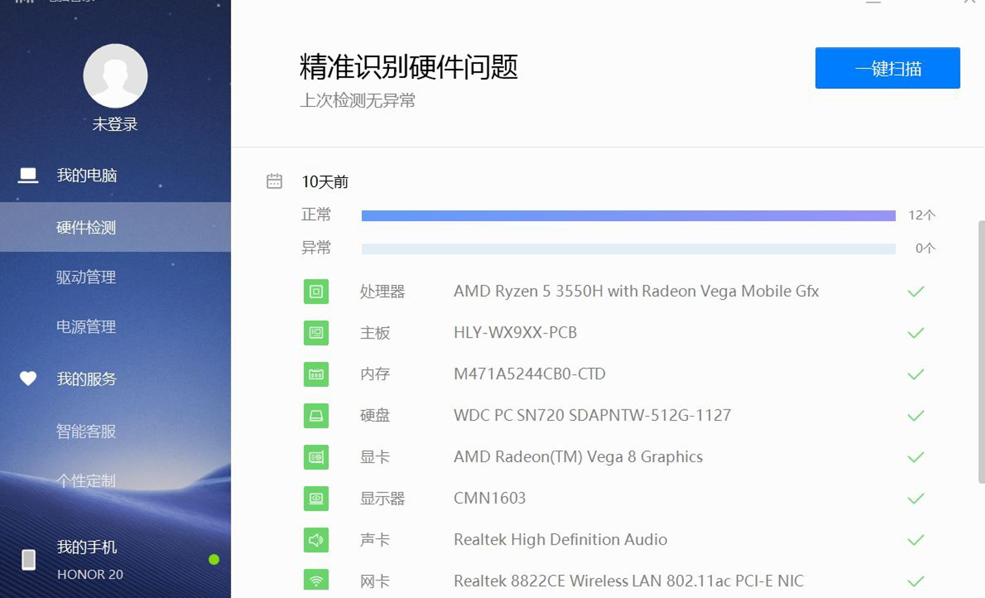
Task: Click the sound card speaker icon
Action: click(316, 540)
